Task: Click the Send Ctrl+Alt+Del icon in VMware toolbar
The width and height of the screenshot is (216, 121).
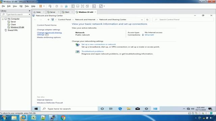Action: click(x=50, y=6)
